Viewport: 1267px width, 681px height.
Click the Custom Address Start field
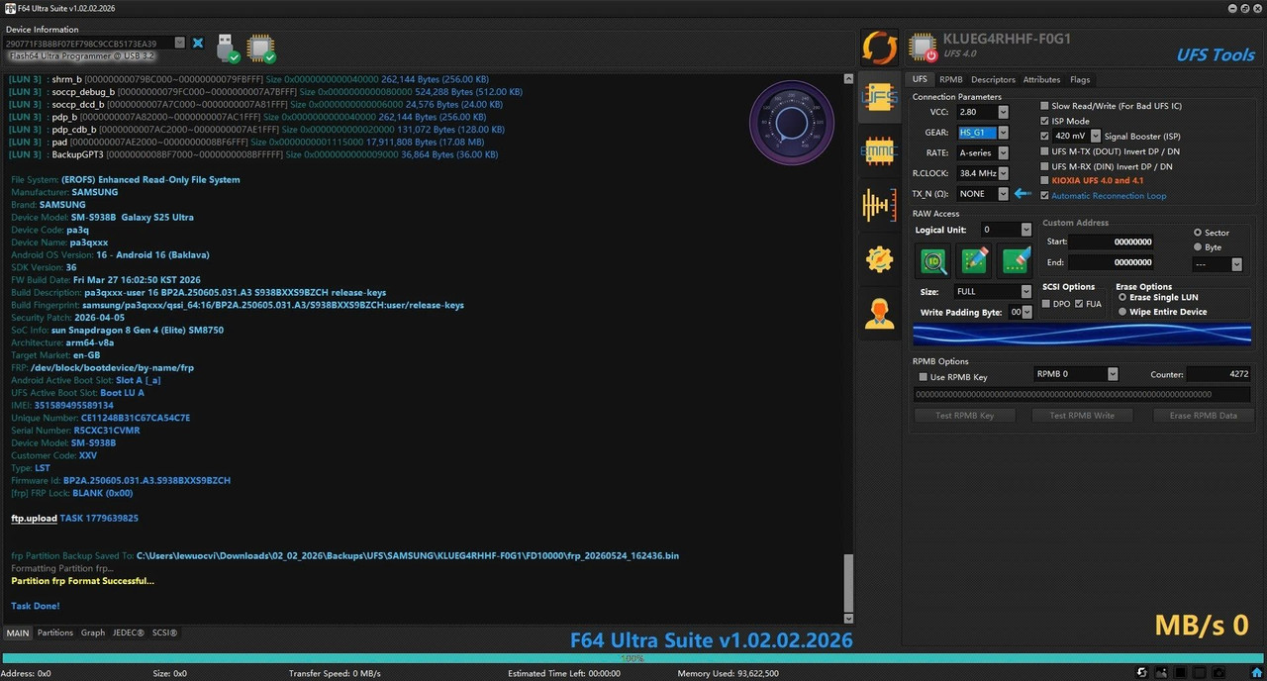[1112, 242]
